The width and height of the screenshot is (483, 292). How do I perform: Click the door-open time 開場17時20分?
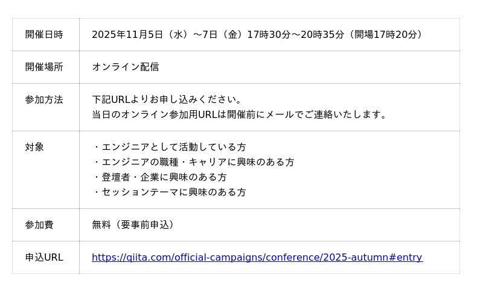tap(386, 35)
